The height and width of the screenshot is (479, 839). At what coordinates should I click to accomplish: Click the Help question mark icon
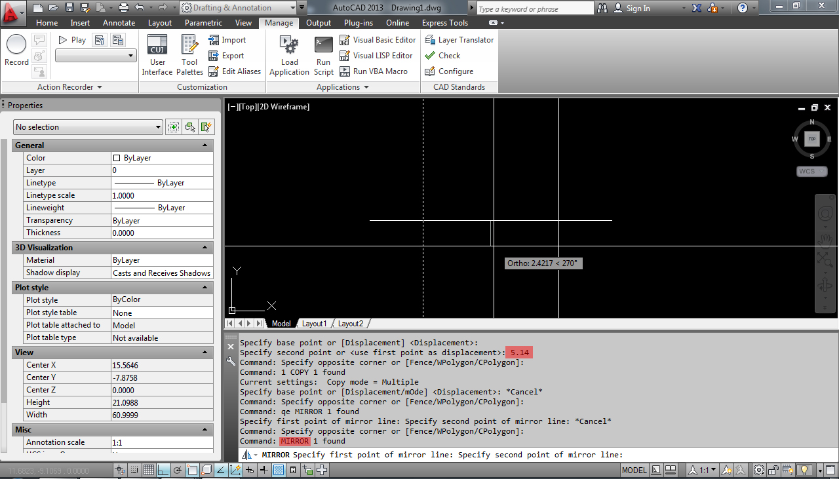coord(742,9)
